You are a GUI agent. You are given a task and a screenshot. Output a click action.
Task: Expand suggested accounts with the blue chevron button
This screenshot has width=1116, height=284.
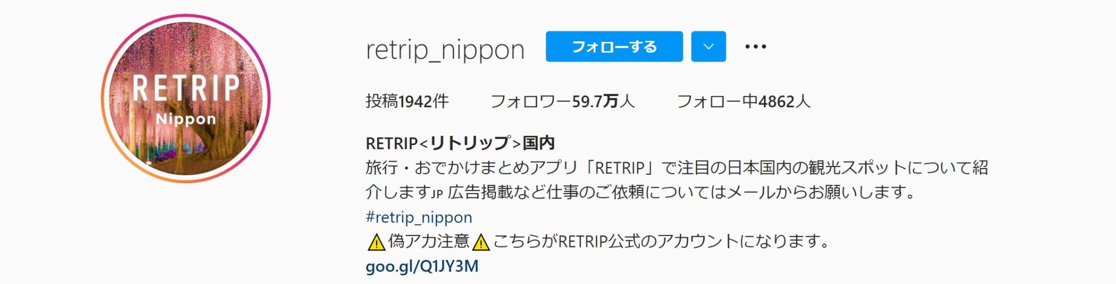pos(708,46)
